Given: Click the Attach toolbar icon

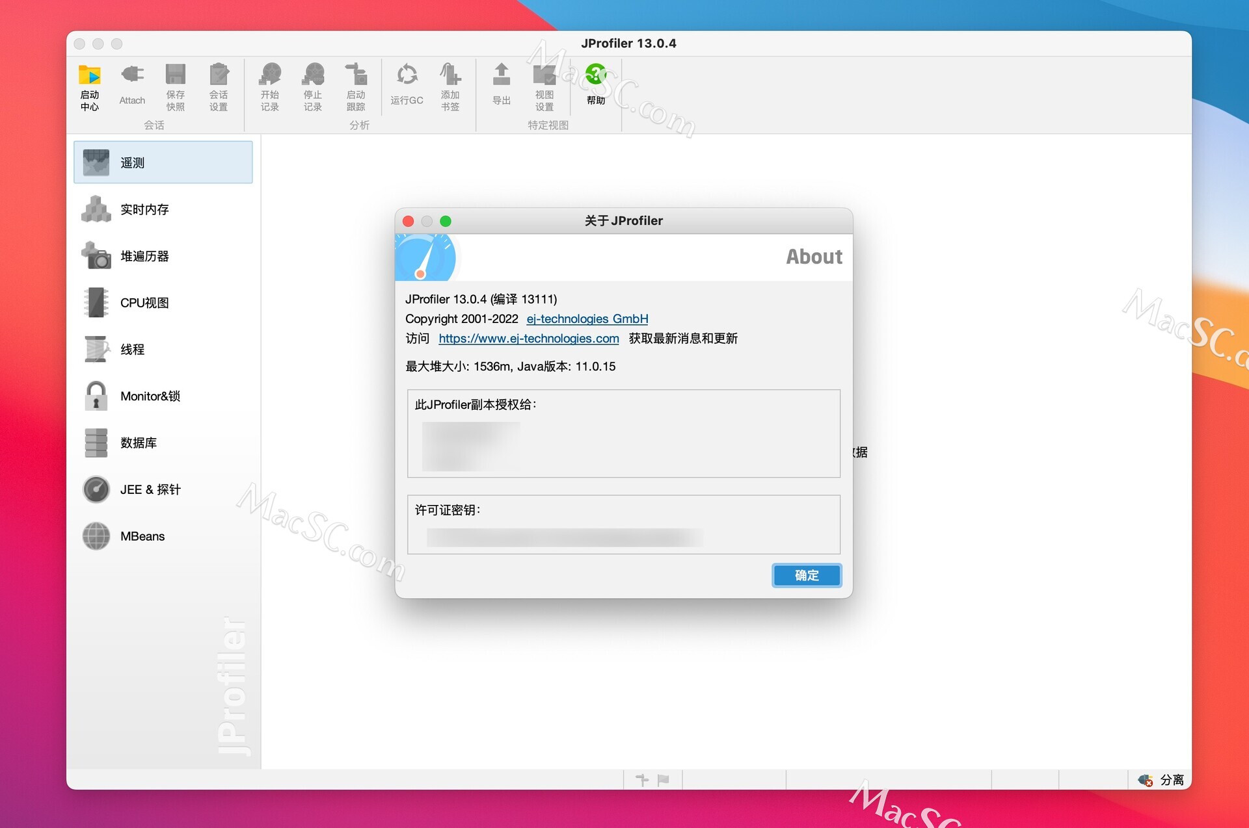Looking at the screenshot, I should pos(132,84).
